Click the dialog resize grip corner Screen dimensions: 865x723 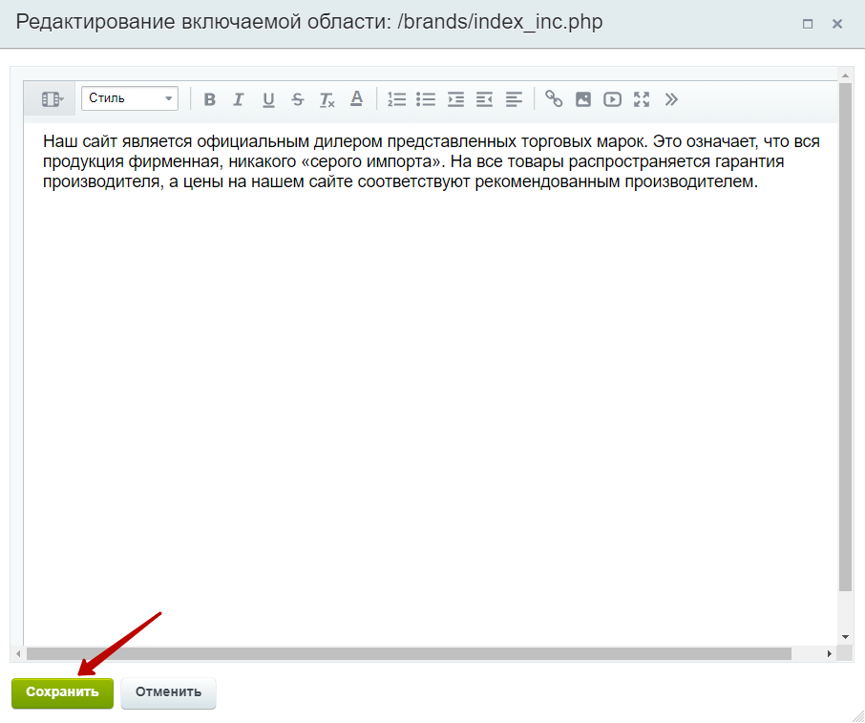point(856,715)
